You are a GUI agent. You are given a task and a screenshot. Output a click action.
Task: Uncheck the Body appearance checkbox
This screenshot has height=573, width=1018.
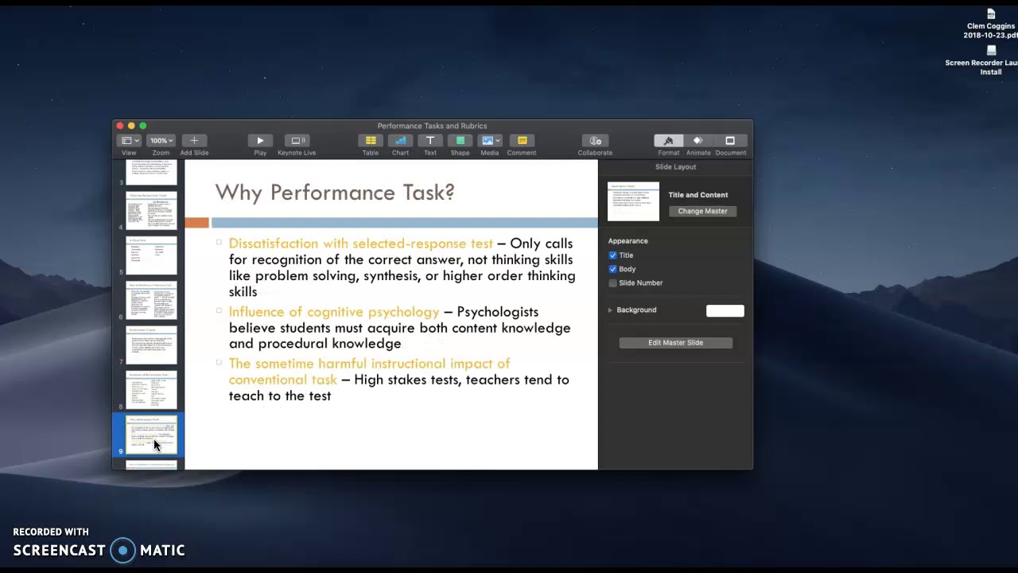click(x=612, y=269)
